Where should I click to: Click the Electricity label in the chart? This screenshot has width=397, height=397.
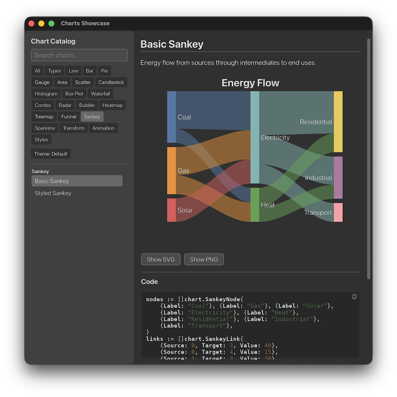click(x=275, y=137)
